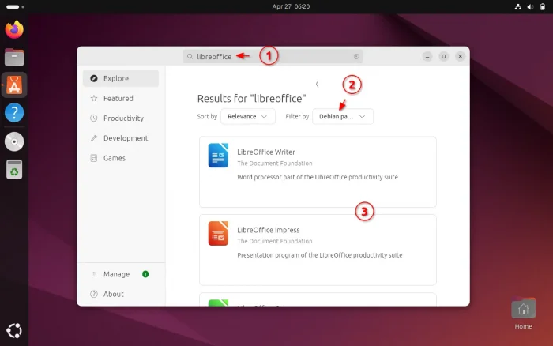Open Firefox from the dock
The width and height of the screenshot is (553, 346).
click(x=14, y=30)
